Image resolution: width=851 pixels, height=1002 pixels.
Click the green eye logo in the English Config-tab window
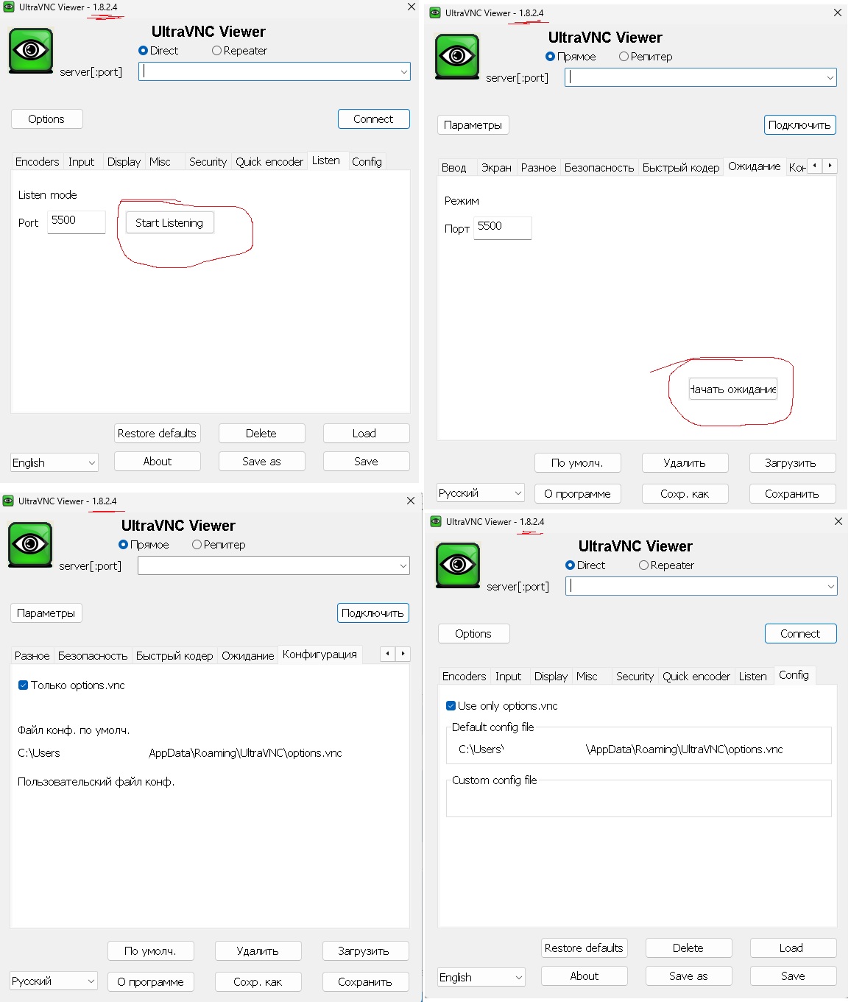click(458, 565)
